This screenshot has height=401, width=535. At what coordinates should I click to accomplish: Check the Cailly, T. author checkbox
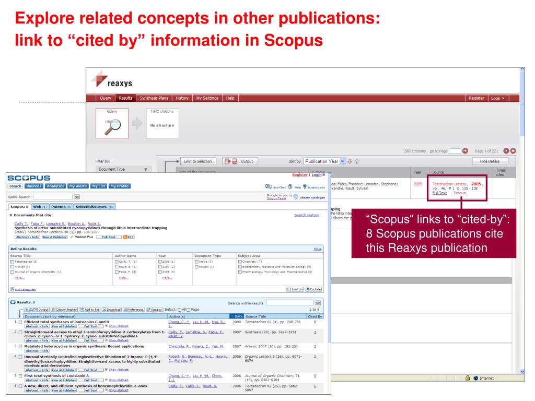(x=117, y=262)
